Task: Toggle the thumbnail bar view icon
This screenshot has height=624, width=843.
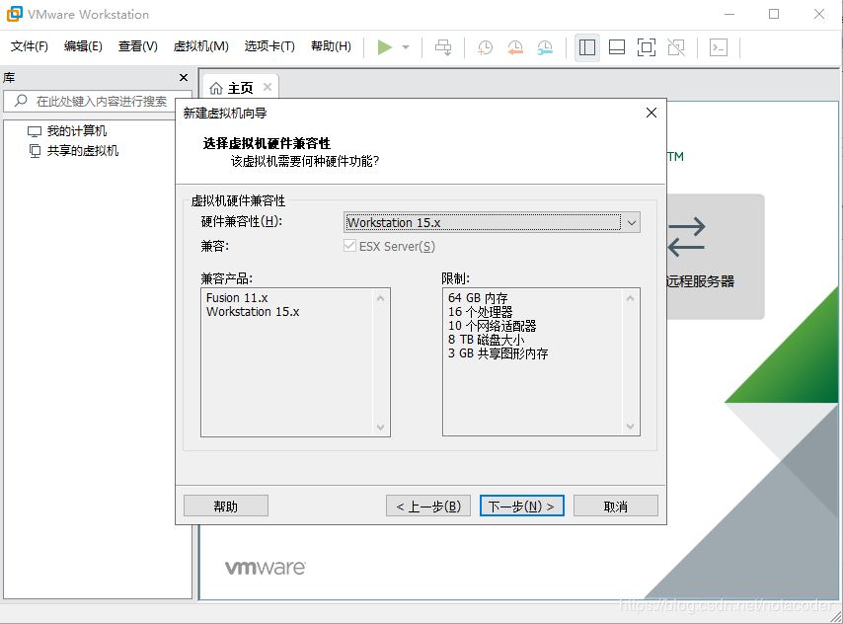Action: (617, 47)
